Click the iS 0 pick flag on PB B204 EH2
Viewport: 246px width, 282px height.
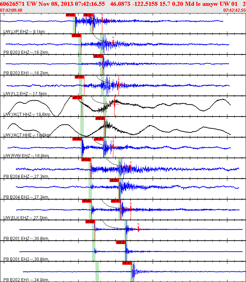coord(114,180)
